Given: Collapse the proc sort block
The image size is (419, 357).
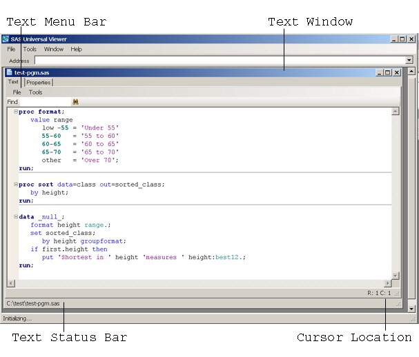Looking at the screenshot, I should point(16,185).
